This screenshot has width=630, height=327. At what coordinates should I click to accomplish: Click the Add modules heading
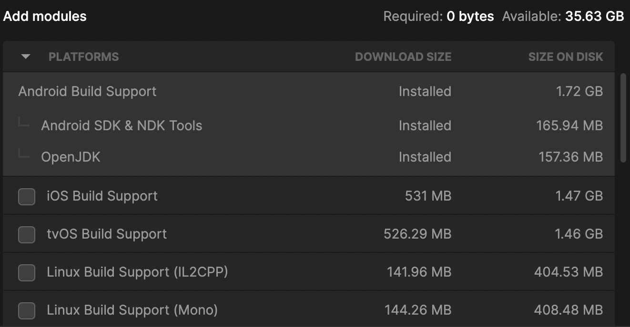pyautogui.click(x=45, y=16)
